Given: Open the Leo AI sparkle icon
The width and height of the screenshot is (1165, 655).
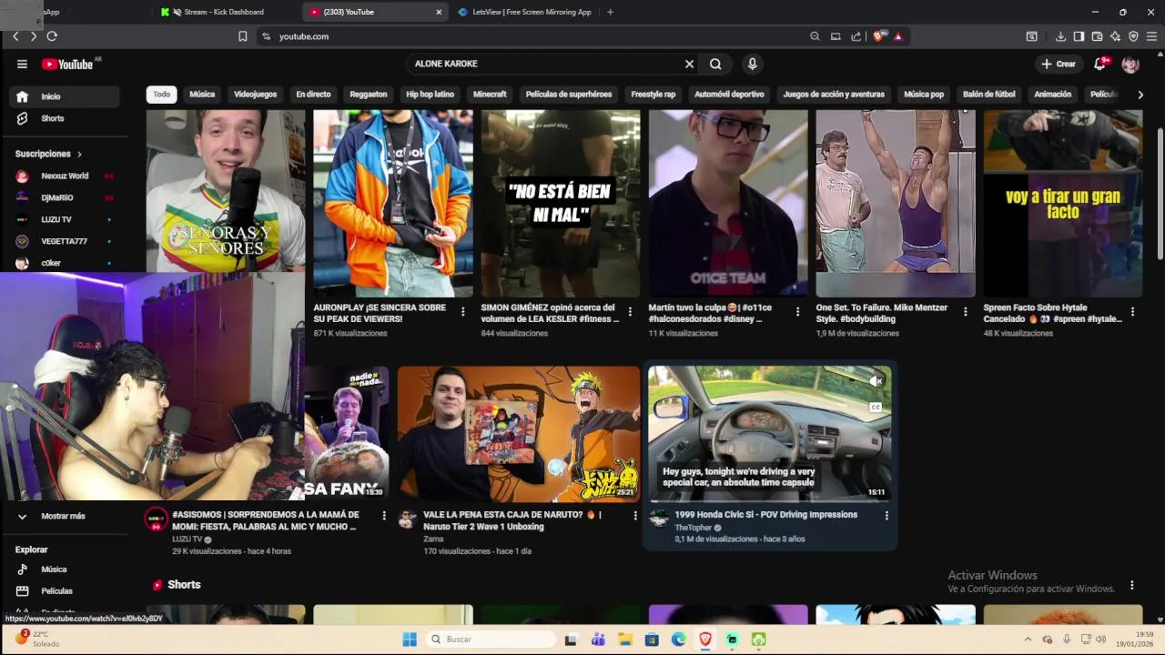Looking at the screenshot, I should 1115,36.
